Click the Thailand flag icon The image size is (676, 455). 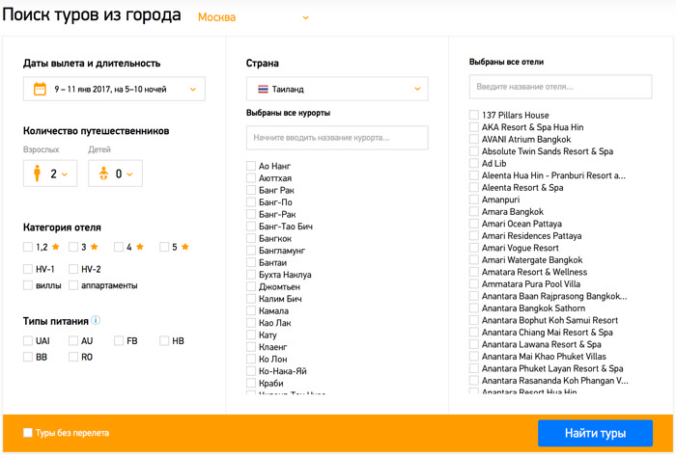coord(263,89)
